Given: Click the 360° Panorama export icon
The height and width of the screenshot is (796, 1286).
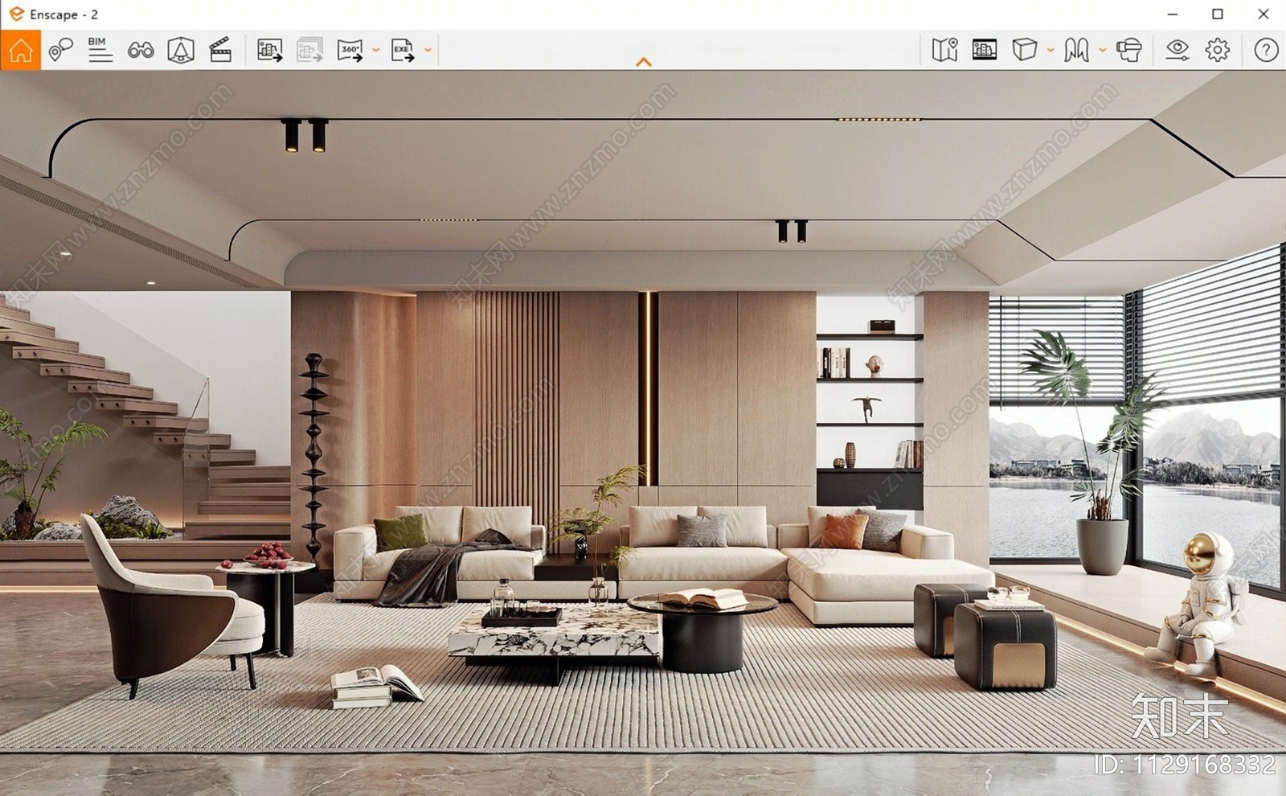Looking at the screenshot, I should 350,50.
